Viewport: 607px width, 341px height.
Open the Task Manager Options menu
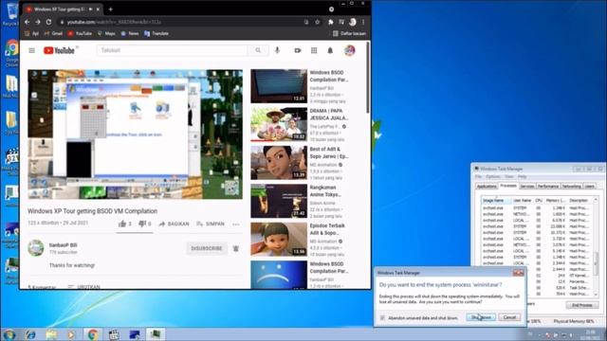(493, 177)
